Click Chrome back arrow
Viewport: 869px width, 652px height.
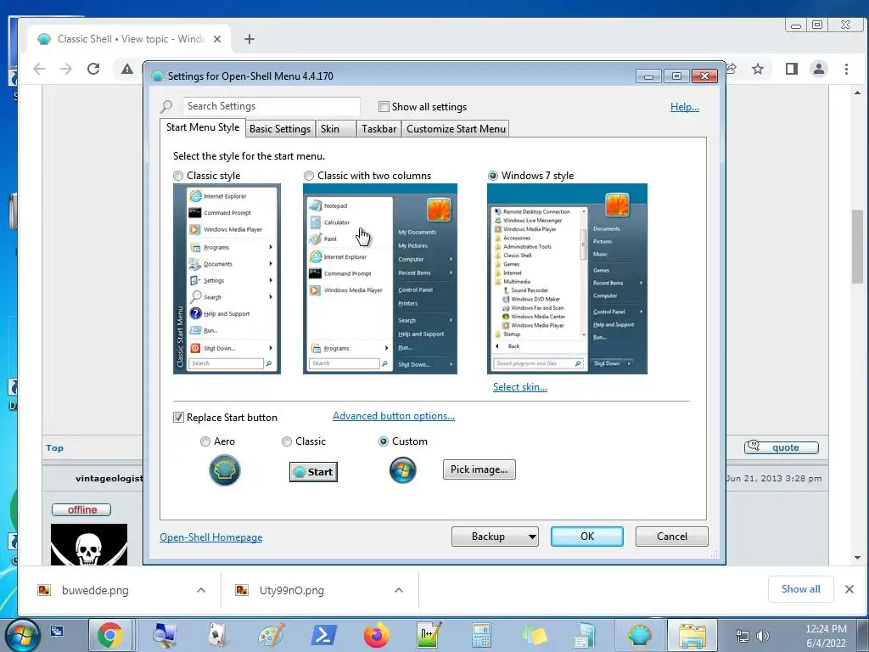point(39,69)
